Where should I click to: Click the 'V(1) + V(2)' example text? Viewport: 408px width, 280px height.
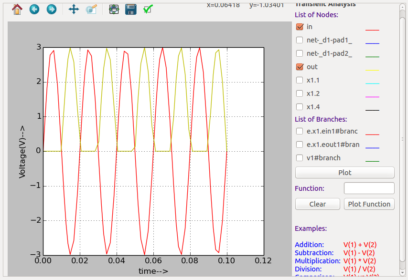click(360, 245)
